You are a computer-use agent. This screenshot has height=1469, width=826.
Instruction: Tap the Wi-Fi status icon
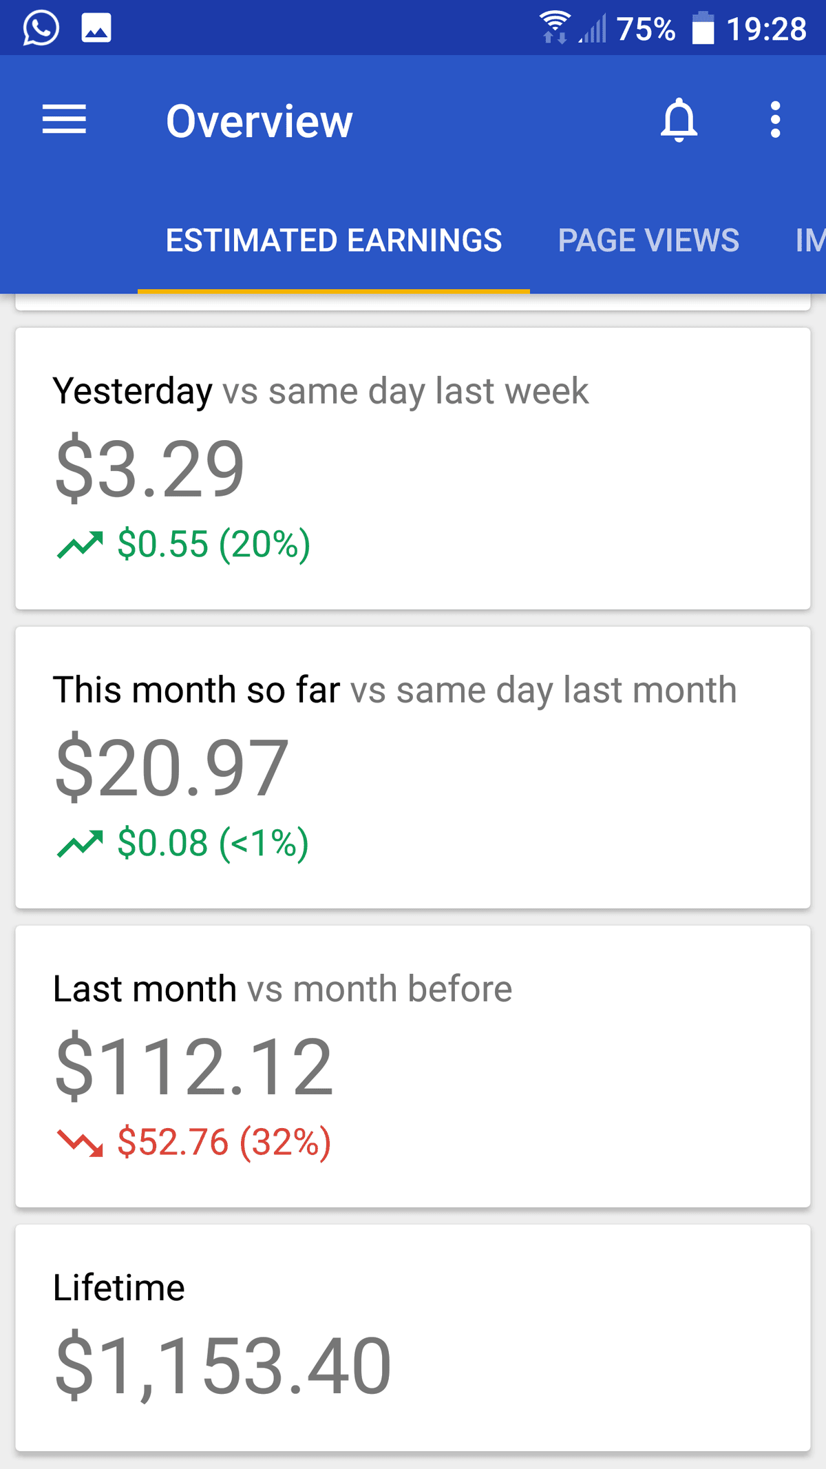pos(555,28)
